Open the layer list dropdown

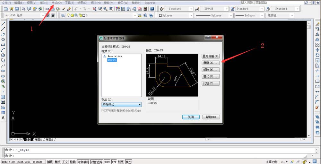[101, 15]
